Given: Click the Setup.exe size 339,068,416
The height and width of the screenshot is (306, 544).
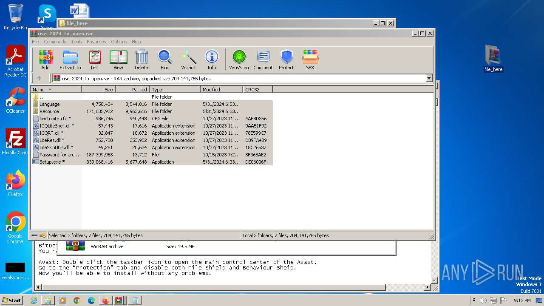Looking at the screenshot, I should coord(99,162).
